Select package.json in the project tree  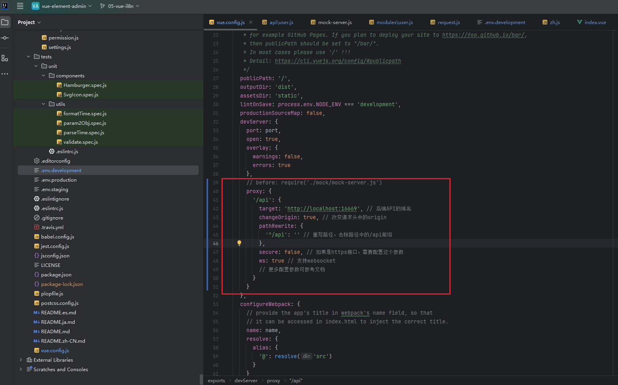55,274
